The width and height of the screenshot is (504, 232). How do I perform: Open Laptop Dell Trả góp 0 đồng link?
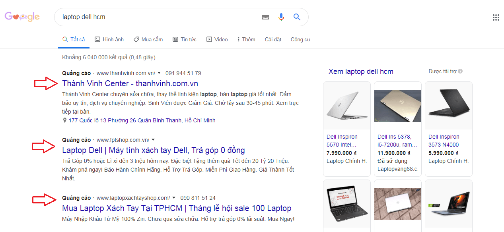tap(154, 150)
